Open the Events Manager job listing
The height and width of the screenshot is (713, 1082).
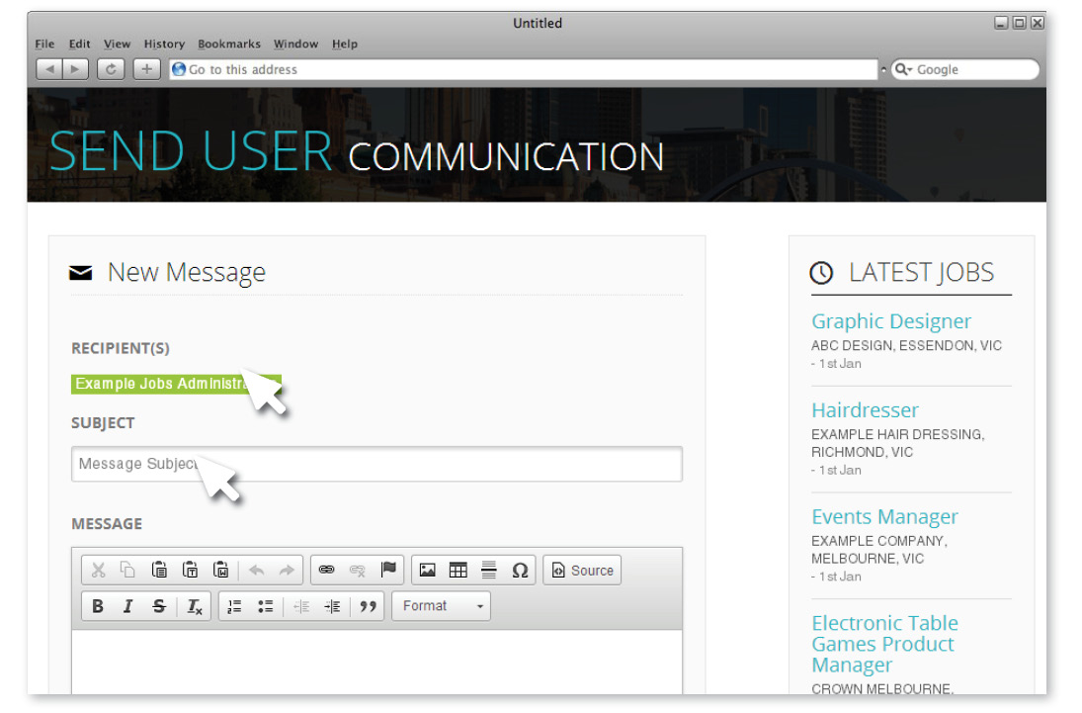pos(884,517)
